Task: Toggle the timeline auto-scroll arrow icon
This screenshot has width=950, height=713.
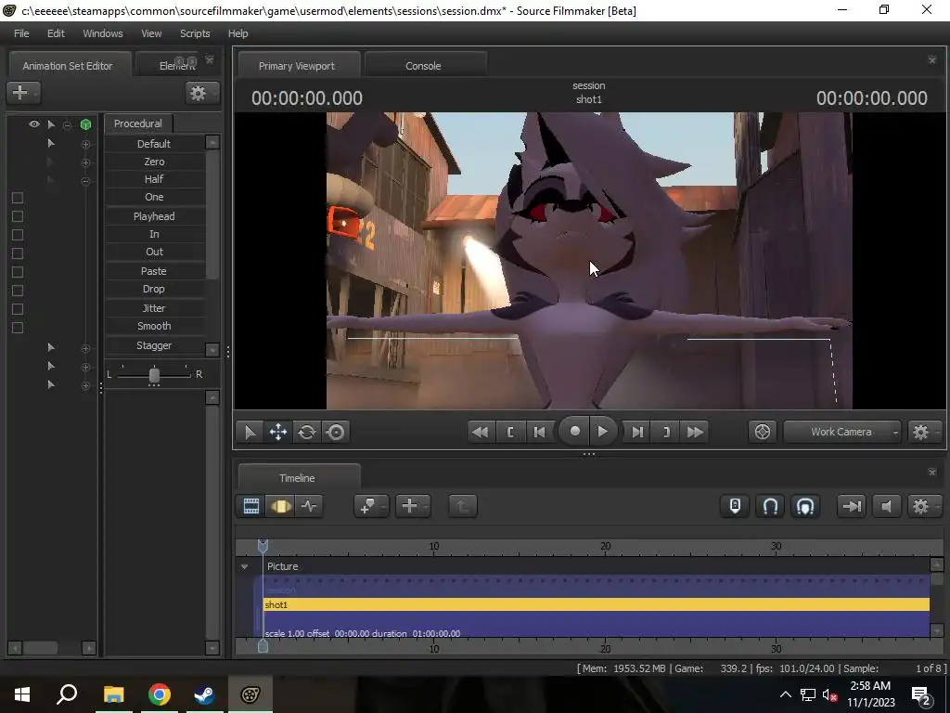Action: coord(852,506)
